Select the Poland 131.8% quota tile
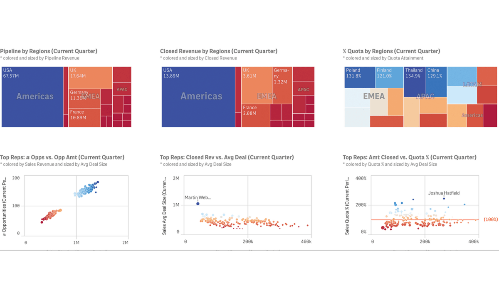This screenshot has height=291, width=499. [360, 77]
